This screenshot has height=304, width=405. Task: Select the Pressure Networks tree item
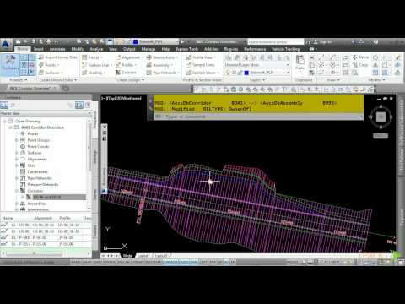[43, 185]
